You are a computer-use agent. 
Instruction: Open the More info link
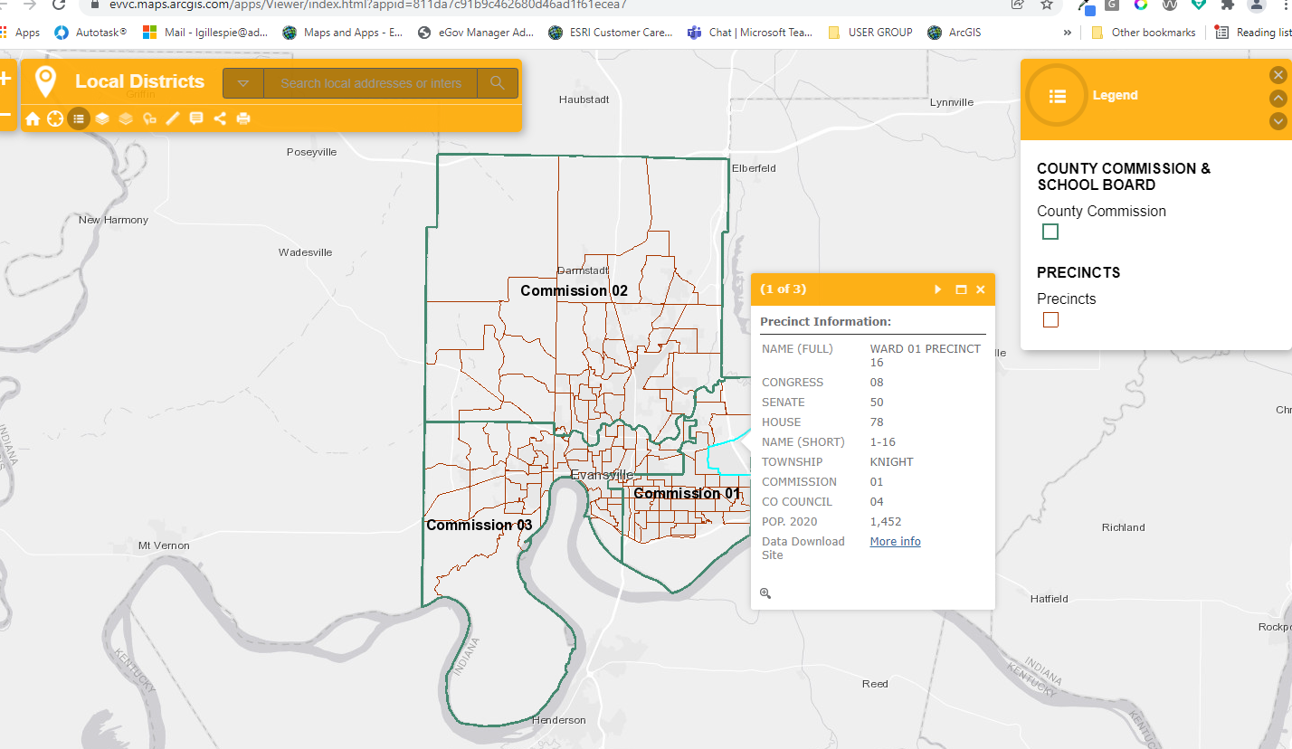click(x=896, y=541)
